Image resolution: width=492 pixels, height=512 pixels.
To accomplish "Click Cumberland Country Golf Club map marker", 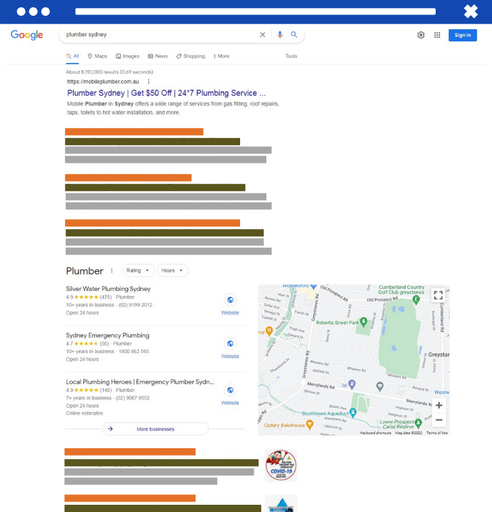I will coord(416,300).
